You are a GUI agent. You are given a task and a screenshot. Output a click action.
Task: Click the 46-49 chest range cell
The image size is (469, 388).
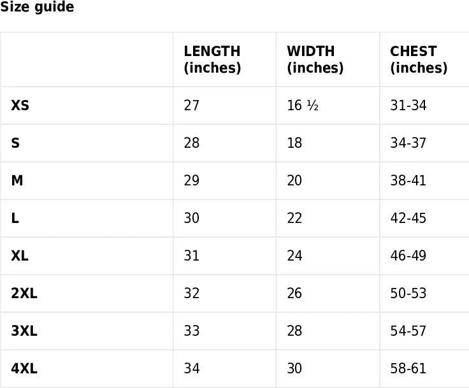(408, 255)
